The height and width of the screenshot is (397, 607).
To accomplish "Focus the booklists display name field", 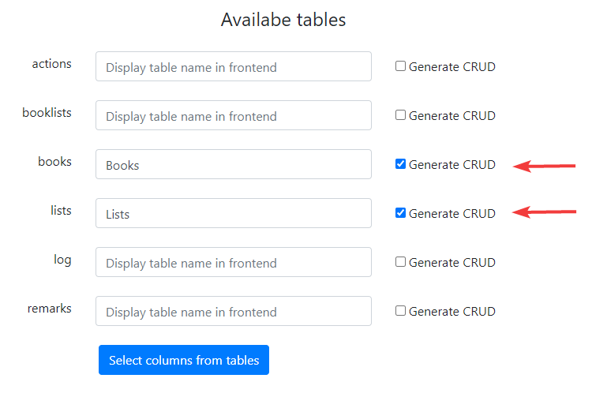I will (233, 116).
